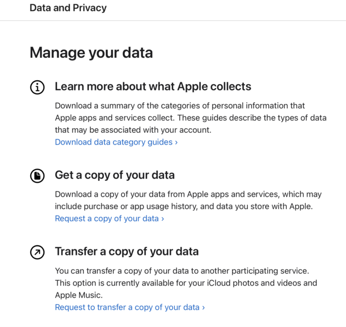Click the Apple Music text in the transfer description
This screenshot has width=346, height=327.
pos(79,295)
